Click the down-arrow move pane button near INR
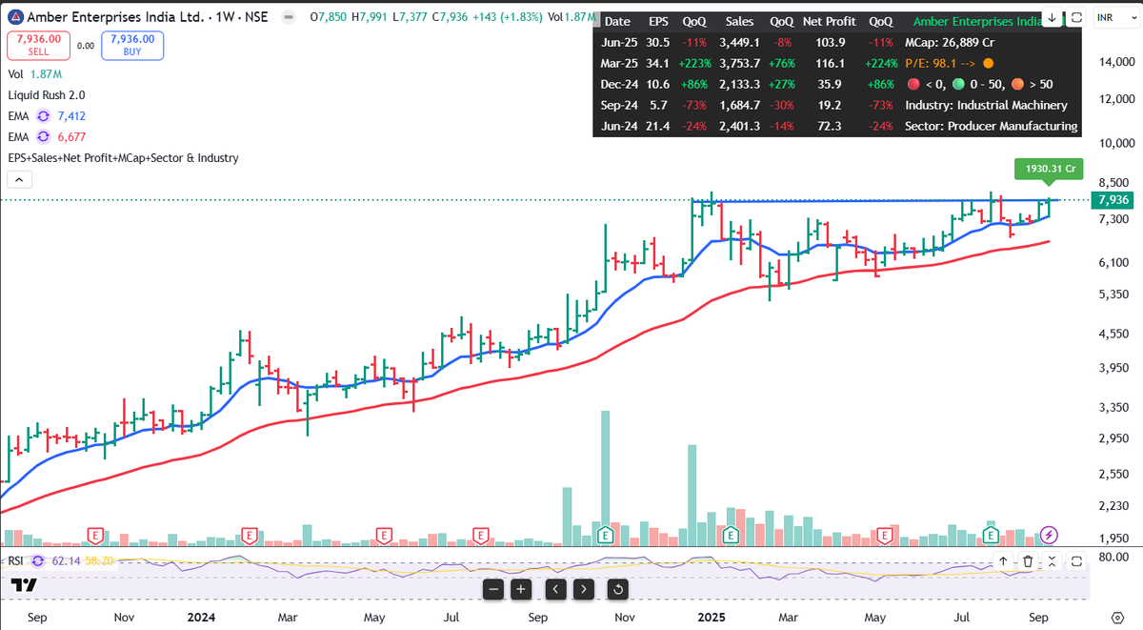The image size is (1143, 630). click(x=1053, y=17)
